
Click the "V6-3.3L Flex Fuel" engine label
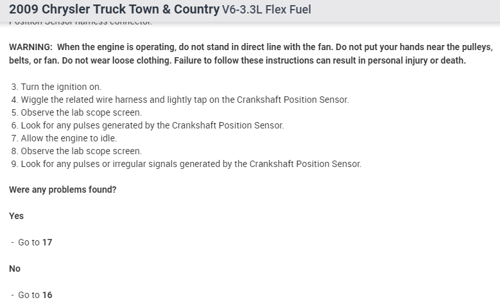pos(266,10)
